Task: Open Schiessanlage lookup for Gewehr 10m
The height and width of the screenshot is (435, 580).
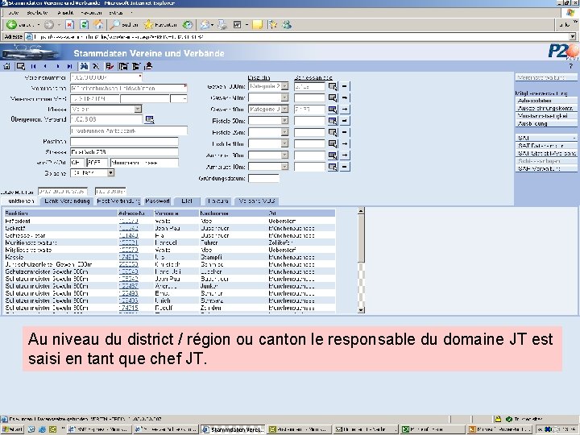Action: (x=333, y=110)
